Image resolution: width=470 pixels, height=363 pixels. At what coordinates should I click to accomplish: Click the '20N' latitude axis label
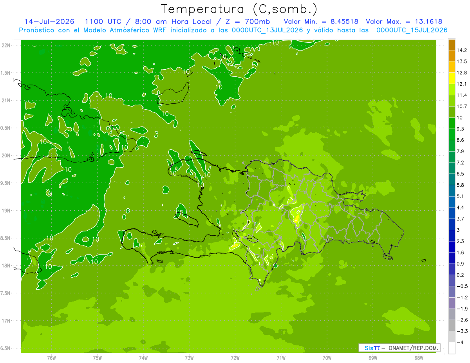tap(6, 155)
